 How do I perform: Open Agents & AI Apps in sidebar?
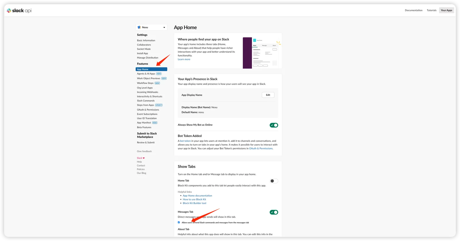click(146, 74)
